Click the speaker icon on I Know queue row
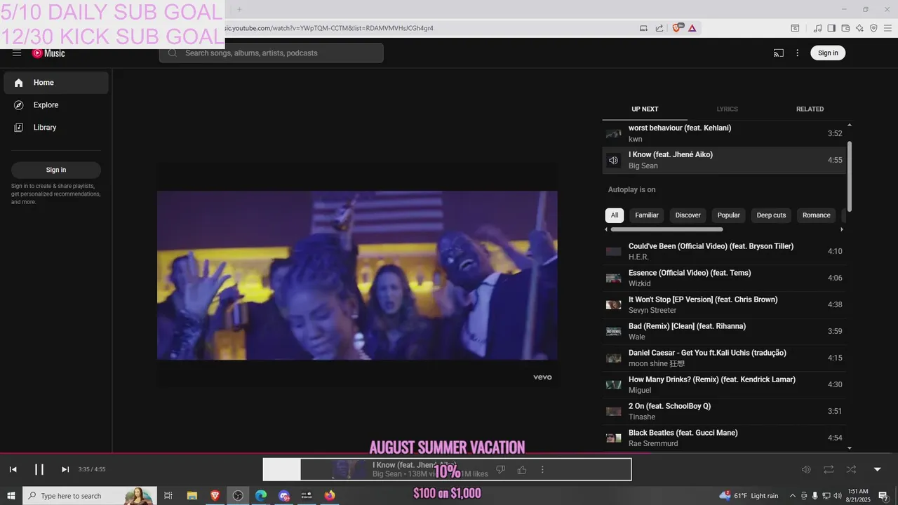Viewport: 898px width, 505px height. point(614,161)
